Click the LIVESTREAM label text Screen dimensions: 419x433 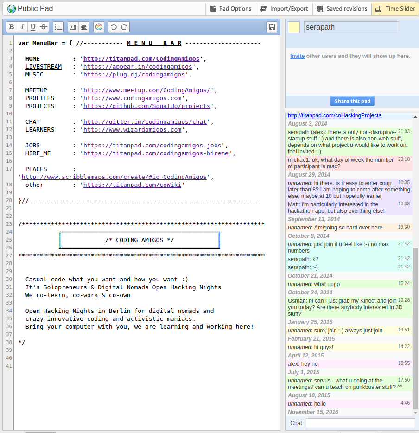coord(43,67)
